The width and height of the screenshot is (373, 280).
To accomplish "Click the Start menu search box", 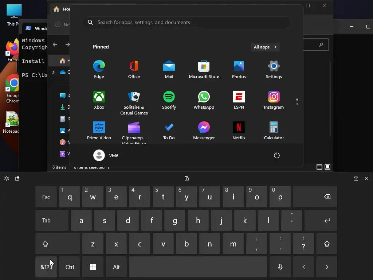I will [x=186, y=22].
